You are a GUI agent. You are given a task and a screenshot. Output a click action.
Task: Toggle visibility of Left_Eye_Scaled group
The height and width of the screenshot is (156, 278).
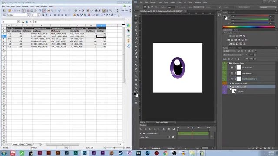point(225,87)
